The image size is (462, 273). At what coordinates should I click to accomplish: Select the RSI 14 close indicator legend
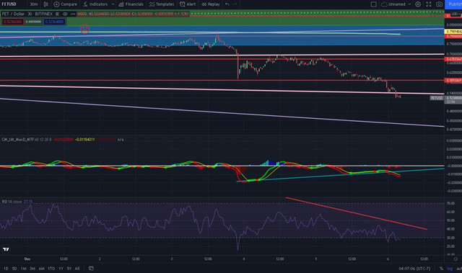pyautogui.click(x=12, y=202)
